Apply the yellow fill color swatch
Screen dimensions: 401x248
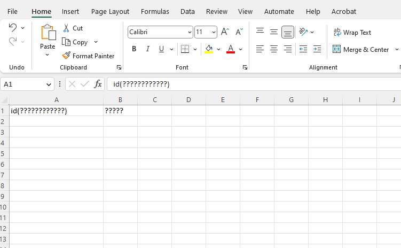point(209,49)
